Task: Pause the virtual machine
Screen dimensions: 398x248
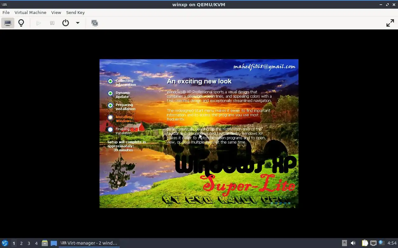Action: [x=52, y=23]
